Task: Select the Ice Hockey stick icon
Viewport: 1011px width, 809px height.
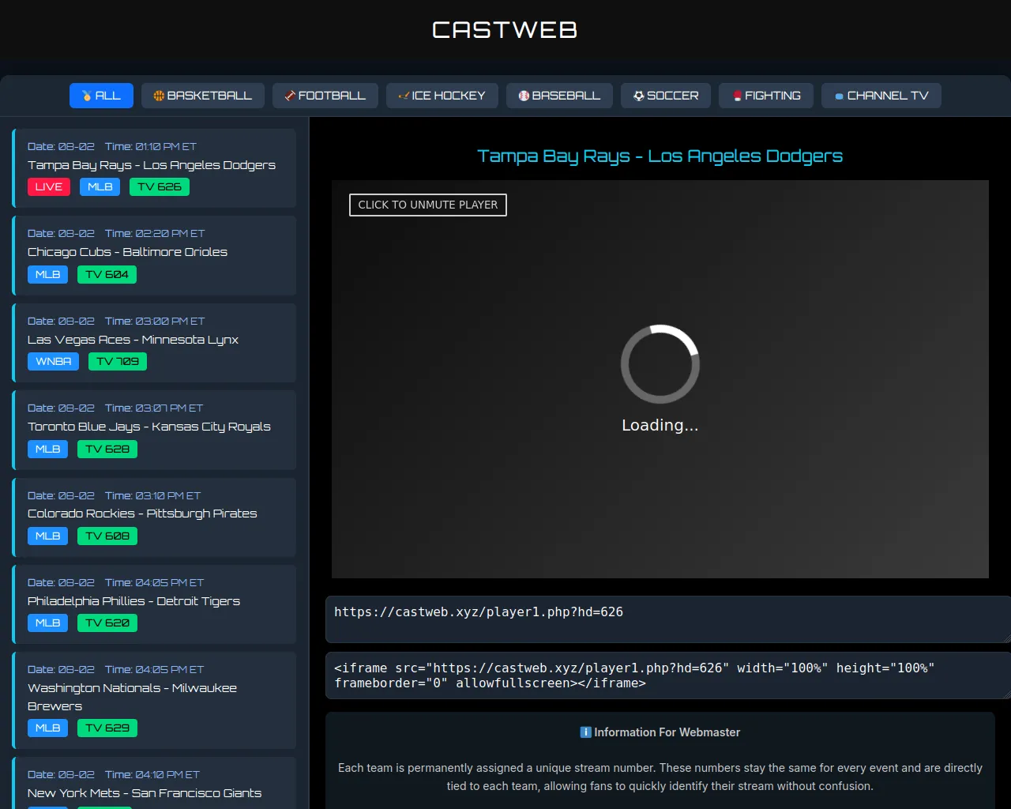Action: [404, 96]
